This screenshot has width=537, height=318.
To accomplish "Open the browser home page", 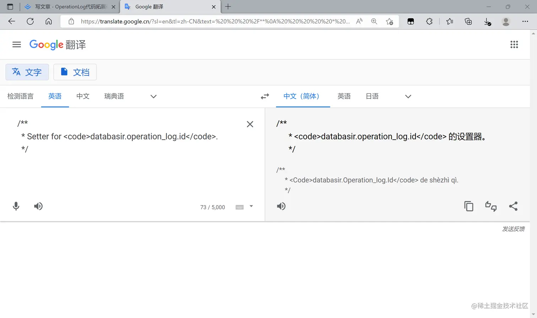I will click(x=49, y=21).
